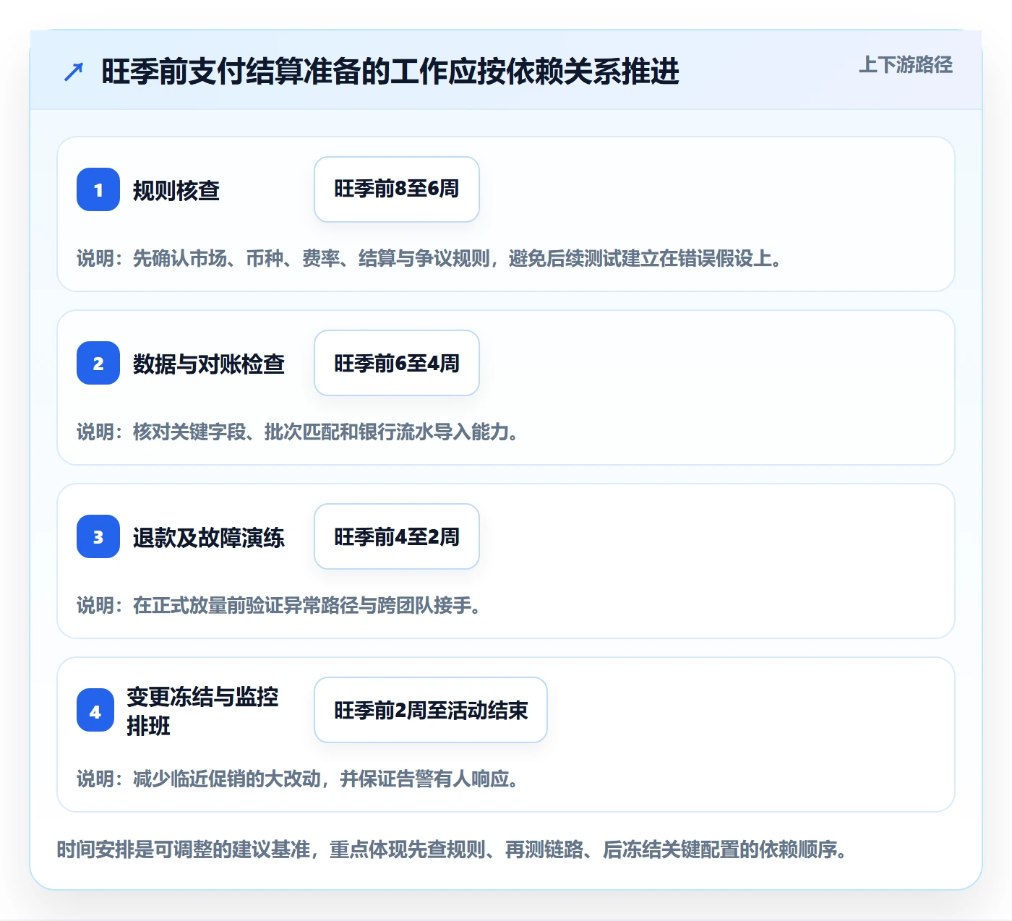
Task: Click the 旺季前2周至活动结束 time pill
Action: coord(431,710)
